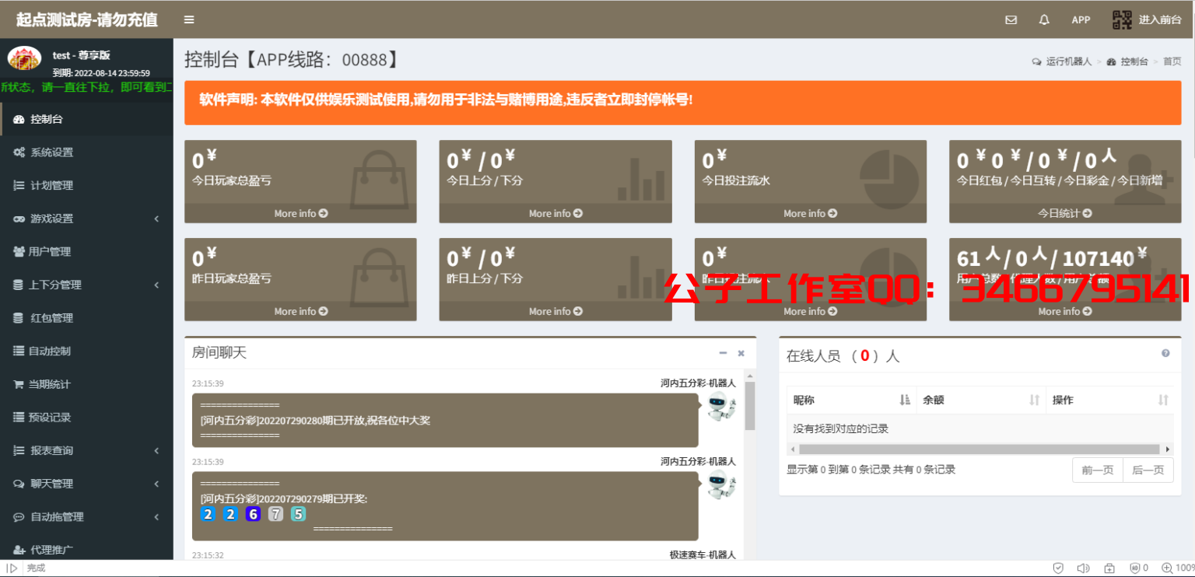Click 运行机器人 breadcrumb

click(x=1062, y=61)
